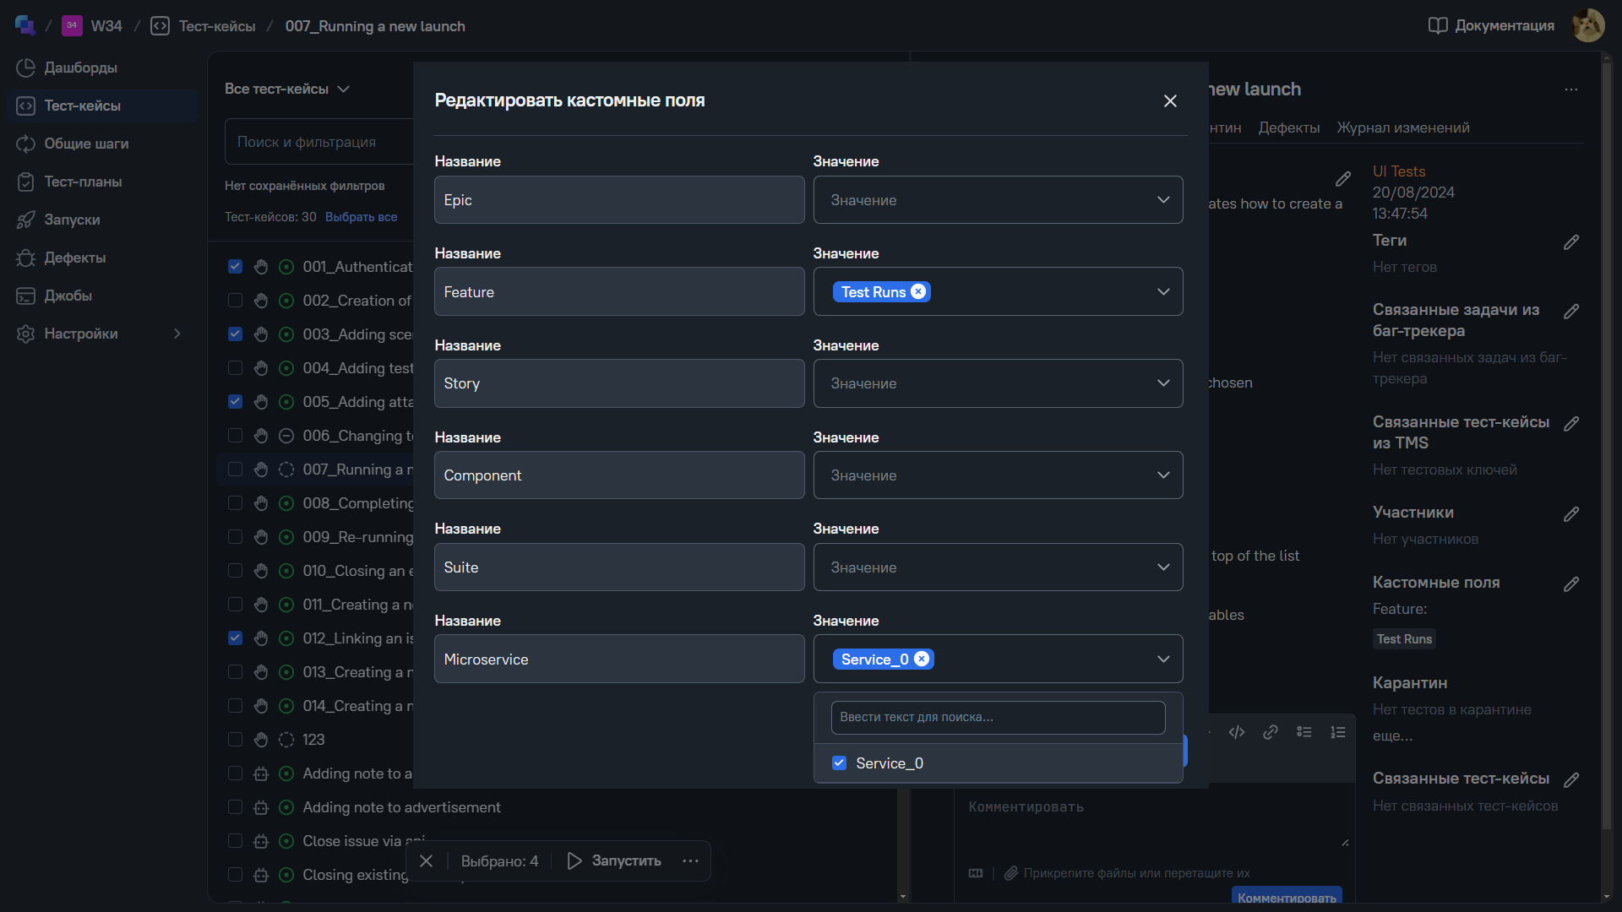
Task: Expand the Epic value dropdown
Action: [x=997, y=200]
